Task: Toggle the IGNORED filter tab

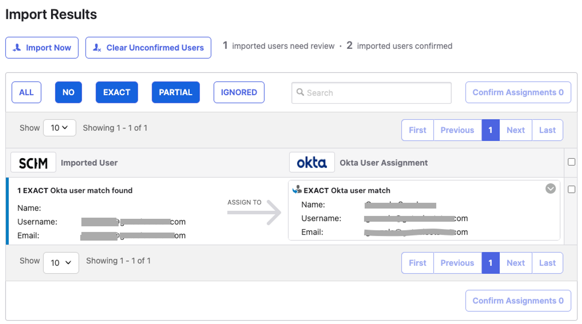Action: [x=239, y=92]
